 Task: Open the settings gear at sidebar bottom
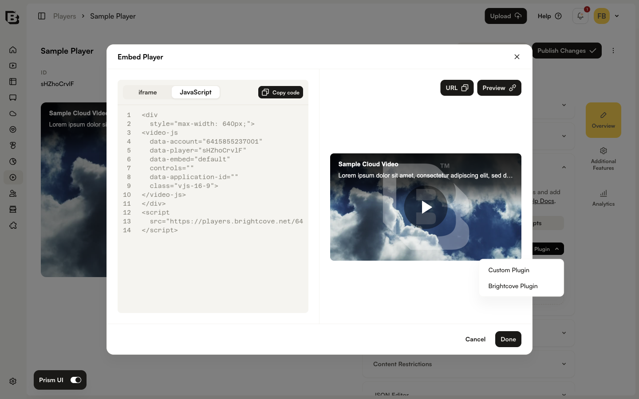coord(13,381)
